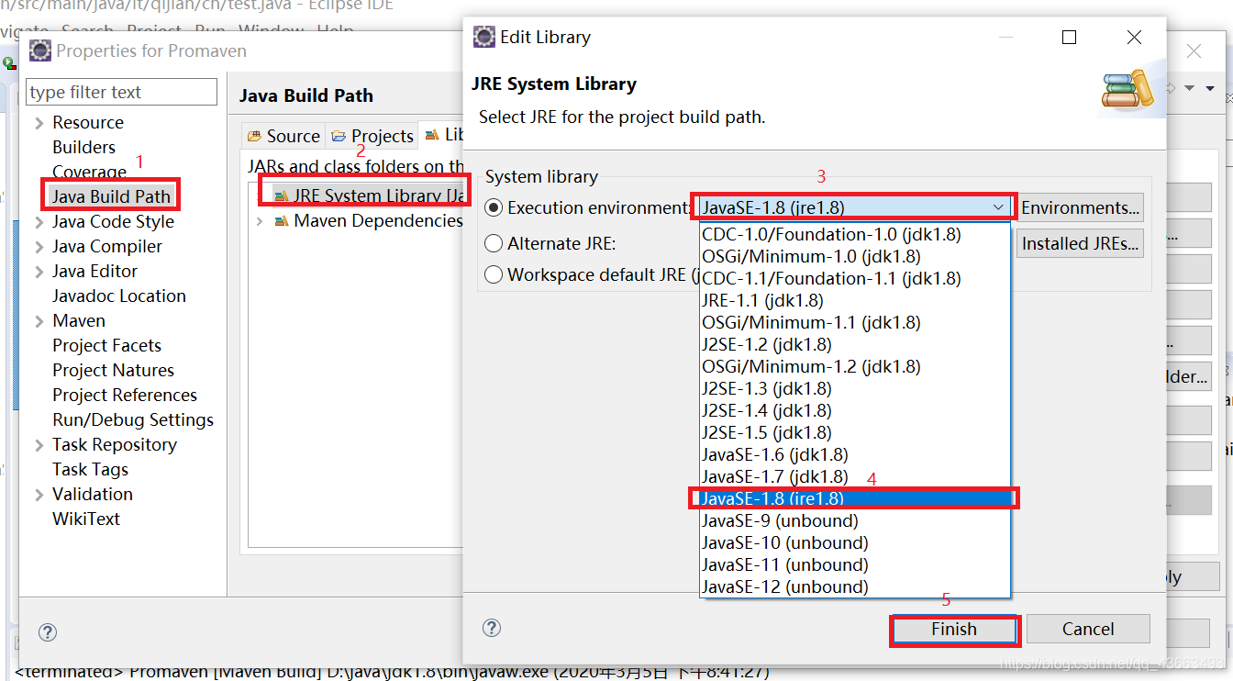
Task: Expand the Maven properties node
Action: pyautogui.click(x=39, y=321)
